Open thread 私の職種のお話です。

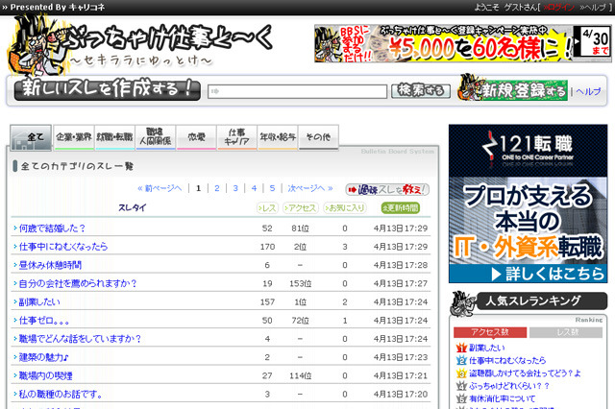coord(61,394)
